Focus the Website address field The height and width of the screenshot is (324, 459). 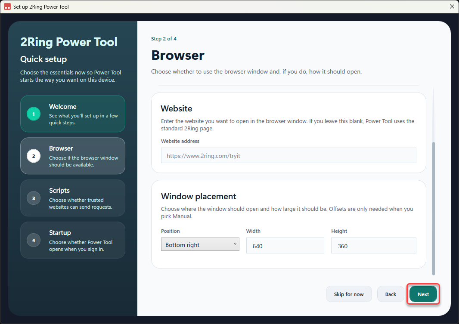pos(288,156)
